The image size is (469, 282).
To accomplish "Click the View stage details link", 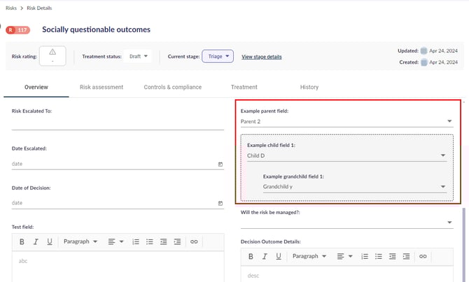I will click(x=261, y=57).
